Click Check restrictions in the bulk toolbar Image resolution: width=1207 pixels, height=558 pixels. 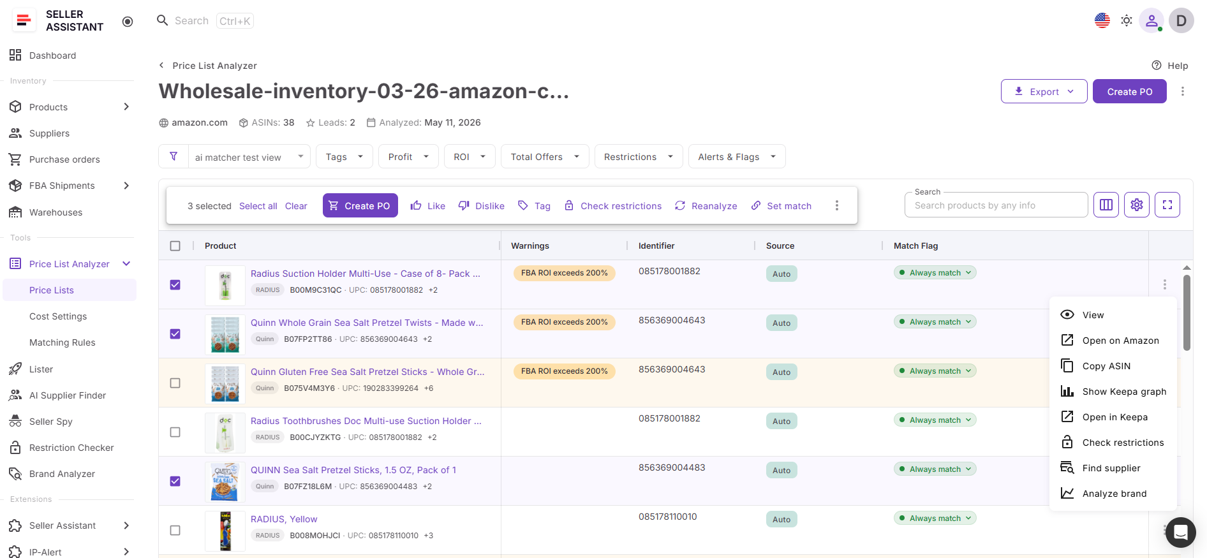pyautogui.click(x=613, y=206)
